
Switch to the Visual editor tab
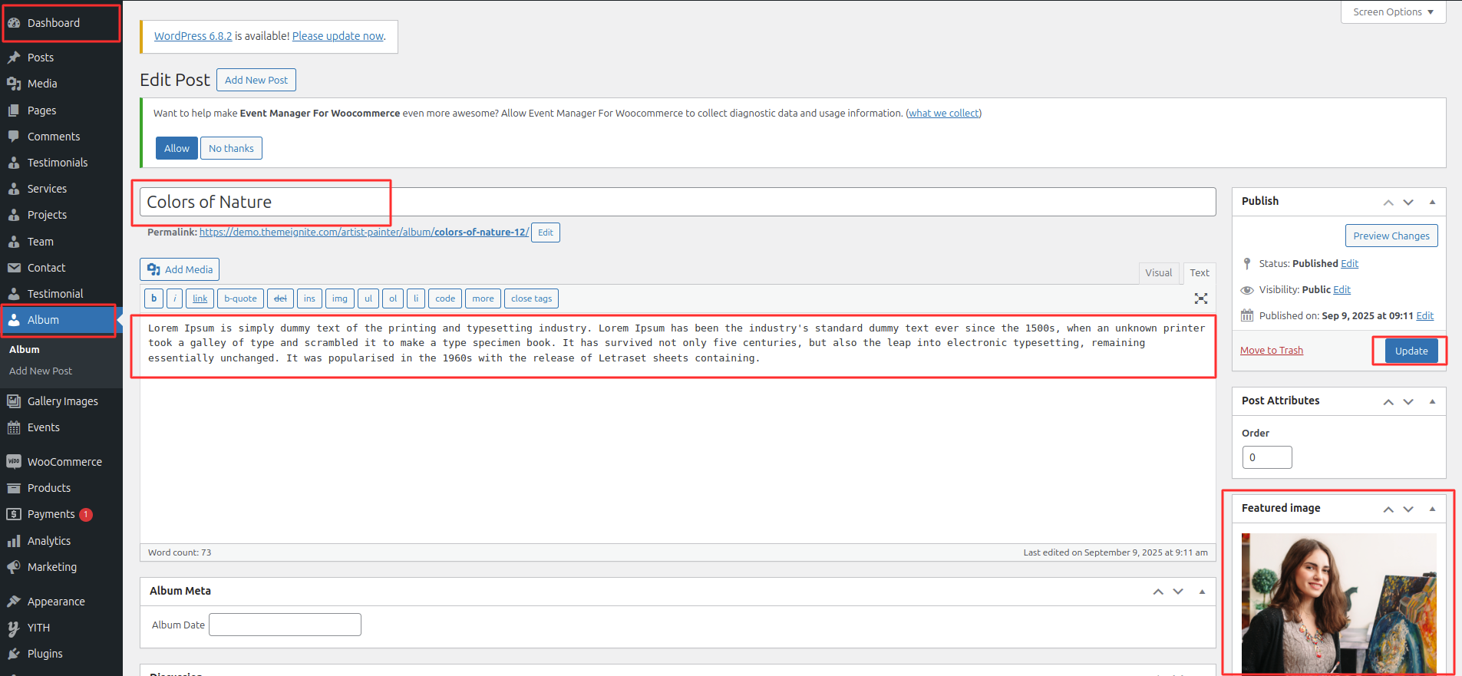pyautogui.click(x=1158, y=272)
